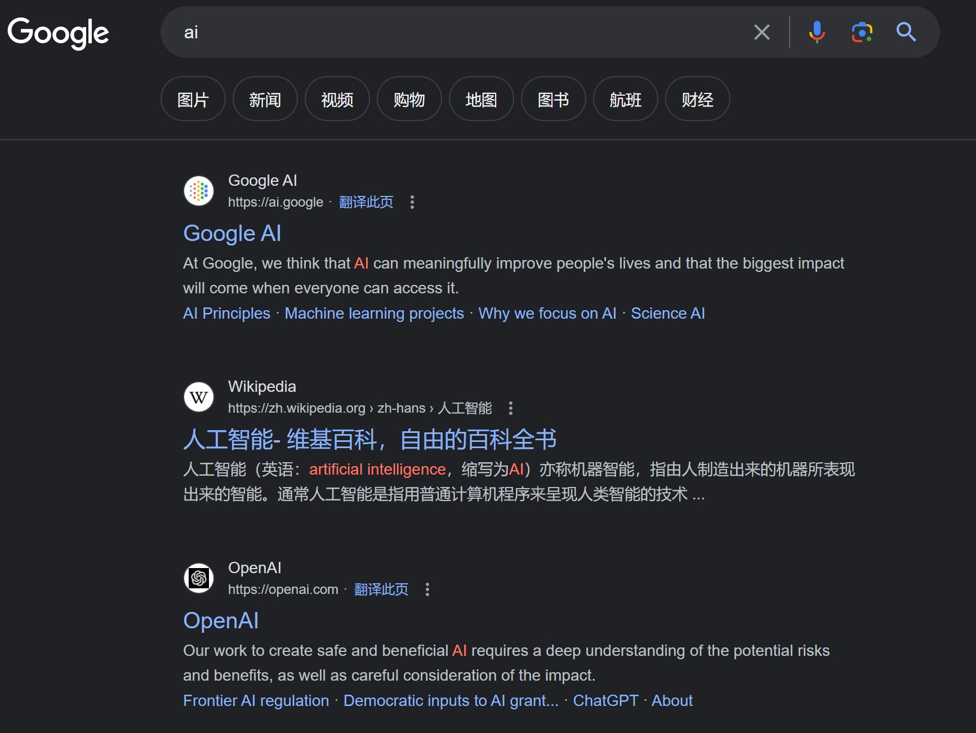Open the OpenAI result title
The height and width of the screenshot is (733, 976).
(x=221, y=620)
